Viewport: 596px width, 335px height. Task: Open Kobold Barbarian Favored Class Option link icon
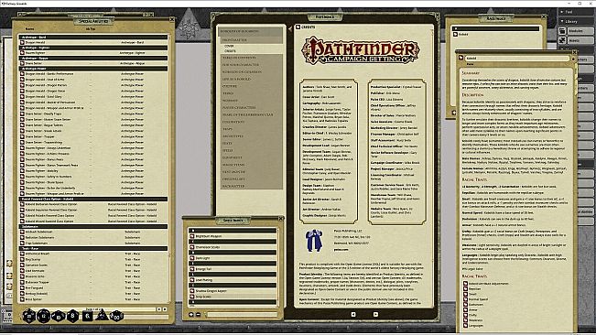pyautogui.click(x=22, y=204)
